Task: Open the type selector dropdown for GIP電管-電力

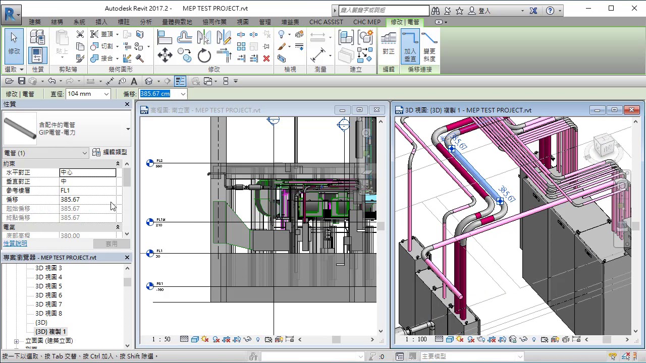Action: (x=128, y=129)
